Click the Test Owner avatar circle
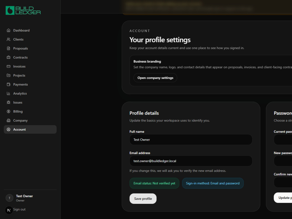Image resolution: width=292 pixels, height=219 pixels. [x=9, y=198]
